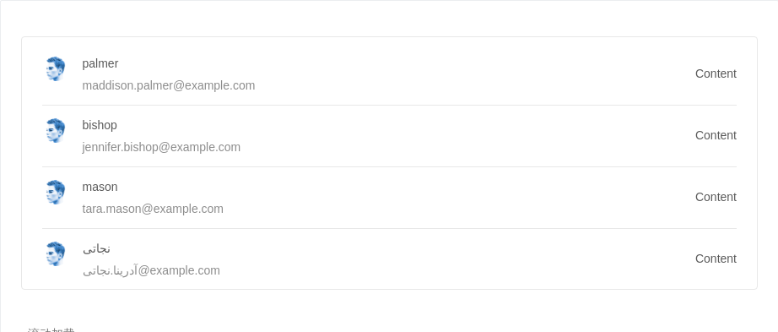Select the آدرینا.نجاتی@example.com email text
778x332 pixels.
[151, 270]
